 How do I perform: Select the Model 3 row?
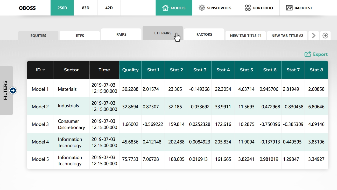coord(40,124)
